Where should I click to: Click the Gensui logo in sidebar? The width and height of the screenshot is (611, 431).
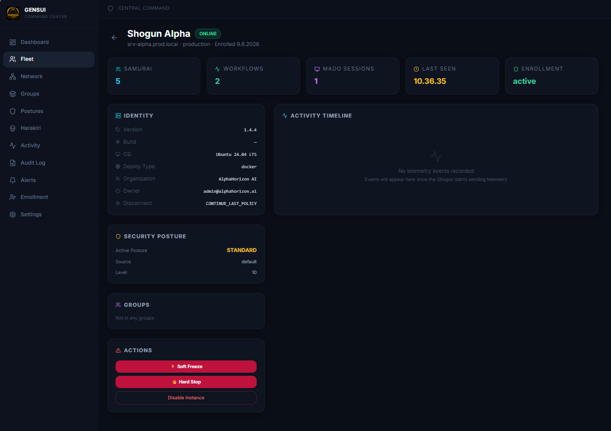click(13, 13)
